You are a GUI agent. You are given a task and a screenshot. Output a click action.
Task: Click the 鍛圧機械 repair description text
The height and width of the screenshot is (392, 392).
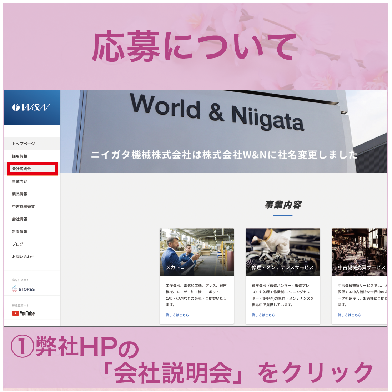coord(283,295)
